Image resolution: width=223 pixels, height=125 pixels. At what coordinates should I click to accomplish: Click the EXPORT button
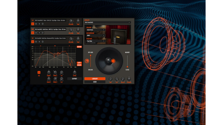tap(74, 79)
